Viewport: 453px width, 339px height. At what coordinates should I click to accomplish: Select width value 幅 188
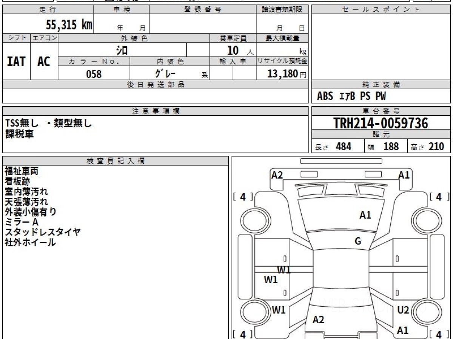pos(384,147)
